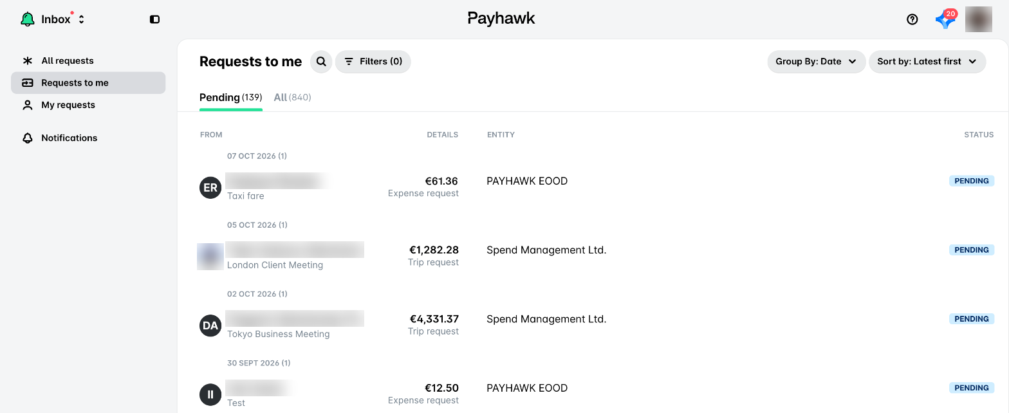Click PENDING badge on the €4,331.37 row
Image resolution: width=1009 pixels, height=413 pixels.
click(x=972, y=319)
